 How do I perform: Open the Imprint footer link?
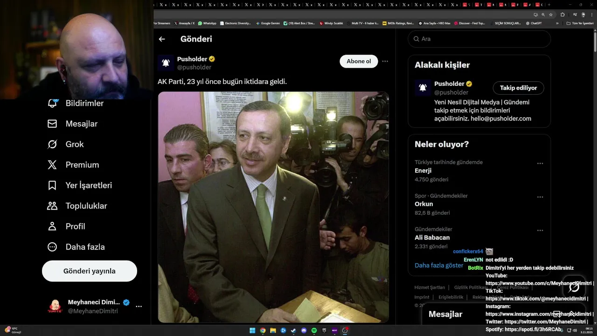tap(422, 297)
